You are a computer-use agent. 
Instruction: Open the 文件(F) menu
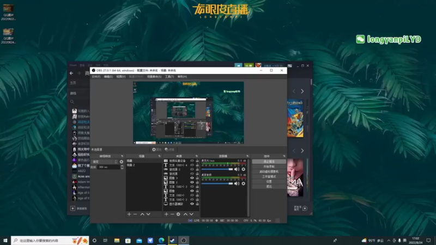click(x=96, y=76)
